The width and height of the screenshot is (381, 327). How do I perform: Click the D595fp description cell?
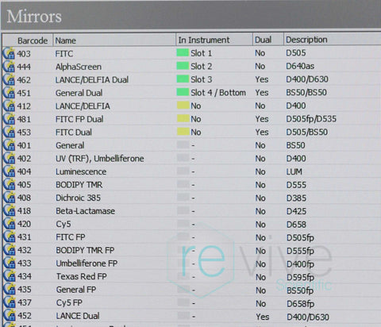click(300, 277)
